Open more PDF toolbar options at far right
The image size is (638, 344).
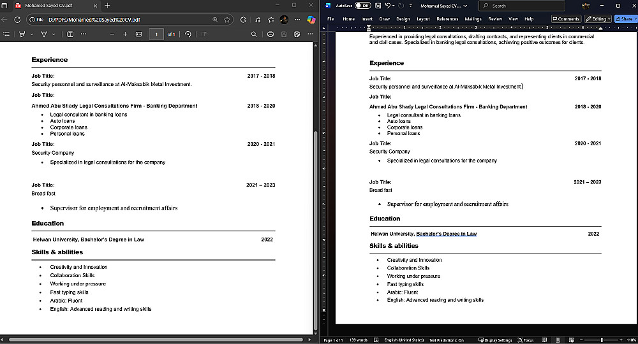pyautogui.click(x=310, y=34)
